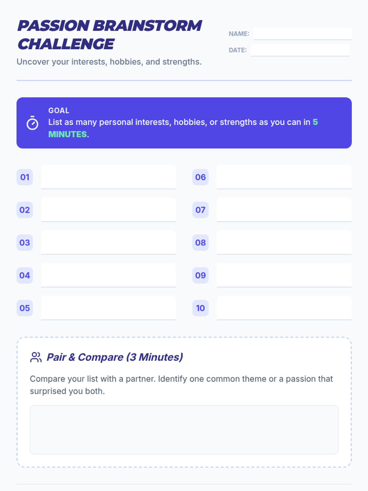Select the first interest entry line

[x=108, y=177]
